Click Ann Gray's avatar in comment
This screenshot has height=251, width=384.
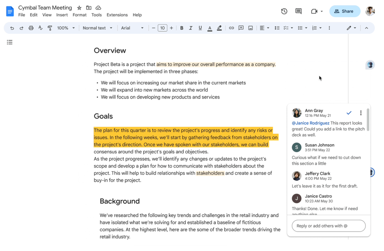pos(297,113)
